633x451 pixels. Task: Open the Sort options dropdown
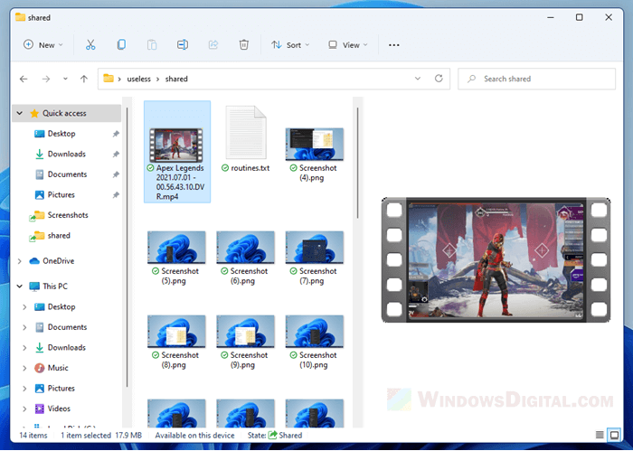(290, 45)
